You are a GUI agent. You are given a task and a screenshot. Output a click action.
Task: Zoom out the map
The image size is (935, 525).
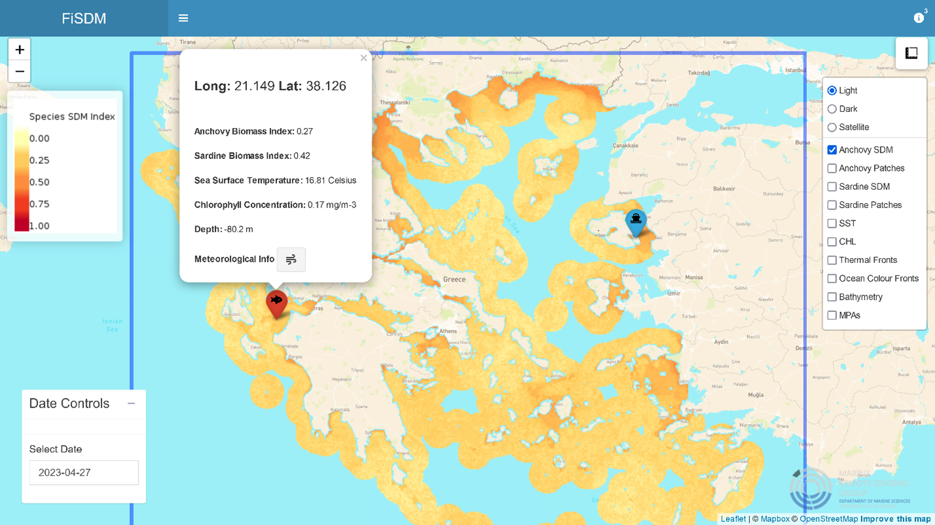pyautogui.click(x=20, y=72)
